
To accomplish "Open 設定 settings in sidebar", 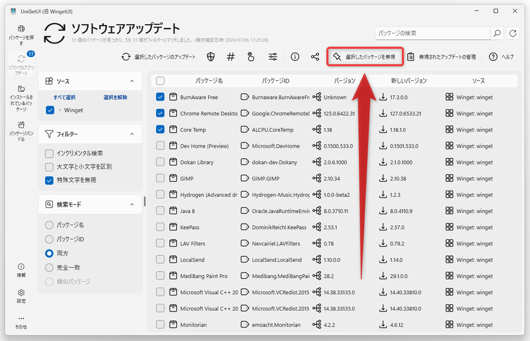I will pos(21,296).
